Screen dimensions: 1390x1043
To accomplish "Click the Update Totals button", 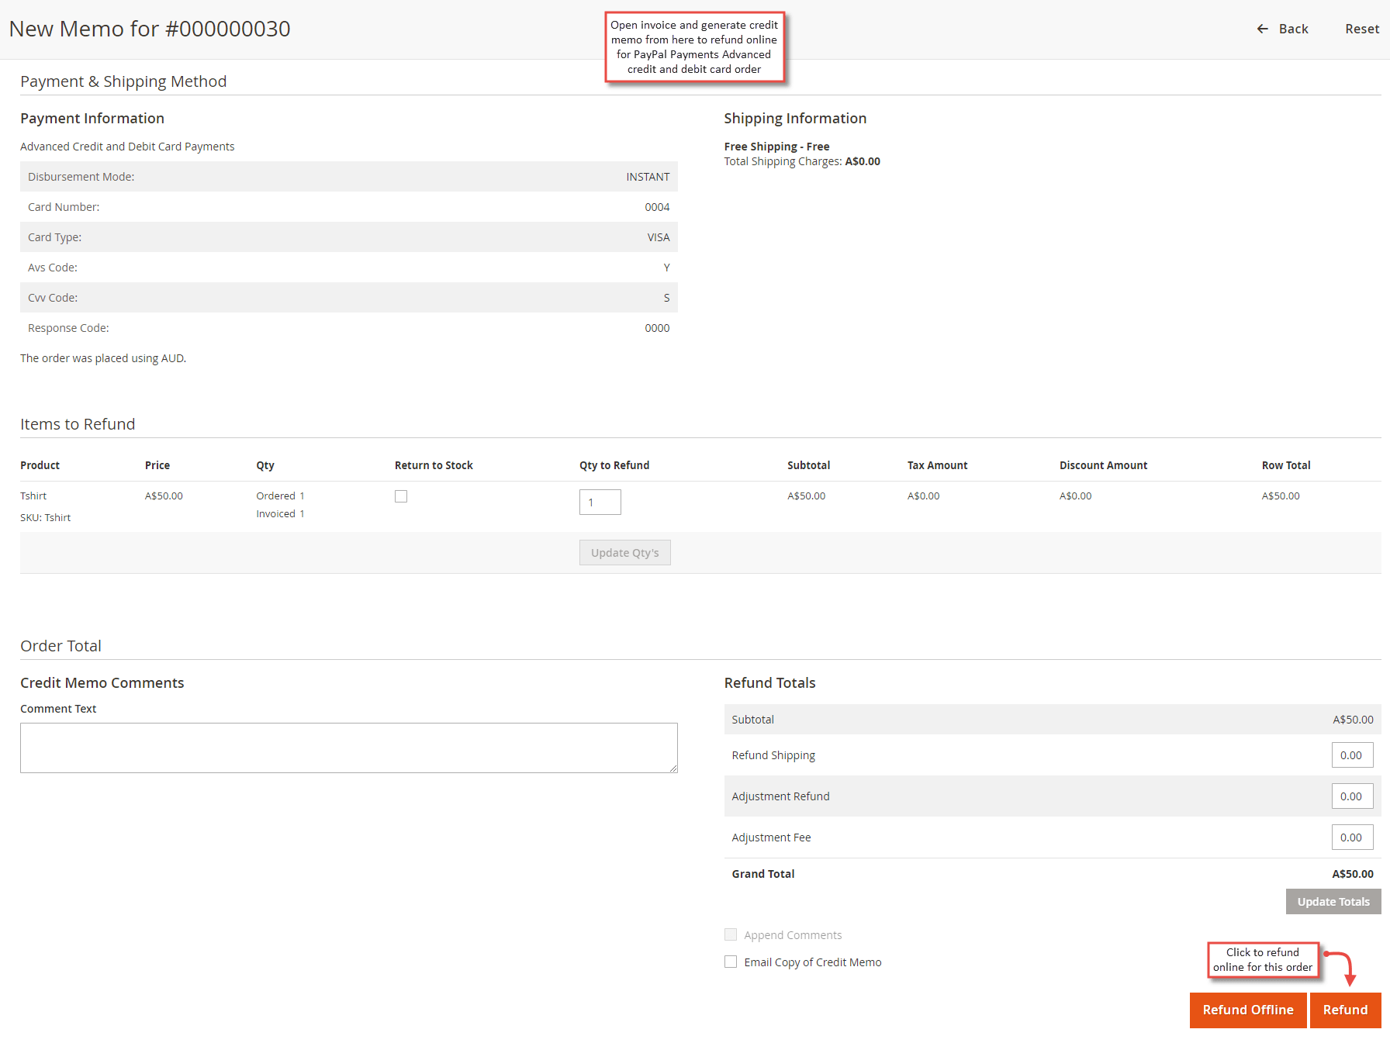I will pyautogui.click(x=1333, y=902).
